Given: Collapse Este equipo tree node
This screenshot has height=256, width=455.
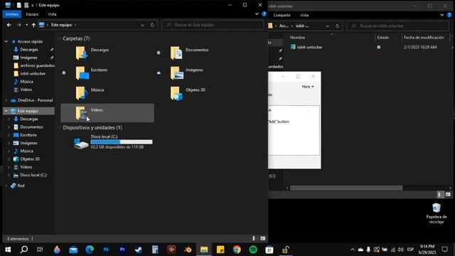Looking at the screenshot, I should 6,111.
